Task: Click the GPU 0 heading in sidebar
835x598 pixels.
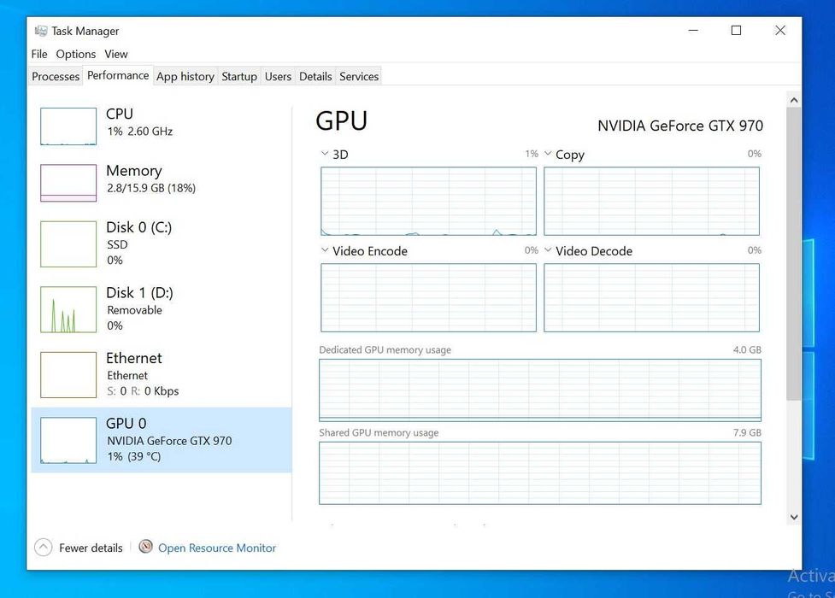Action: (x=126, y=424)
